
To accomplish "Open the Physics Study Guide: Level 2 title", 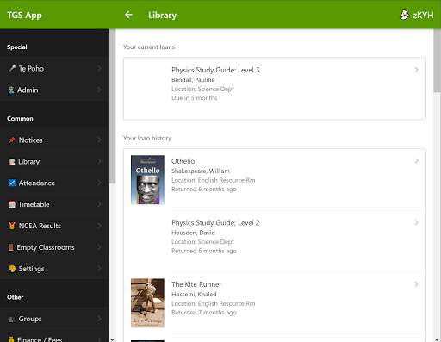I will click(x=215, y=222).
